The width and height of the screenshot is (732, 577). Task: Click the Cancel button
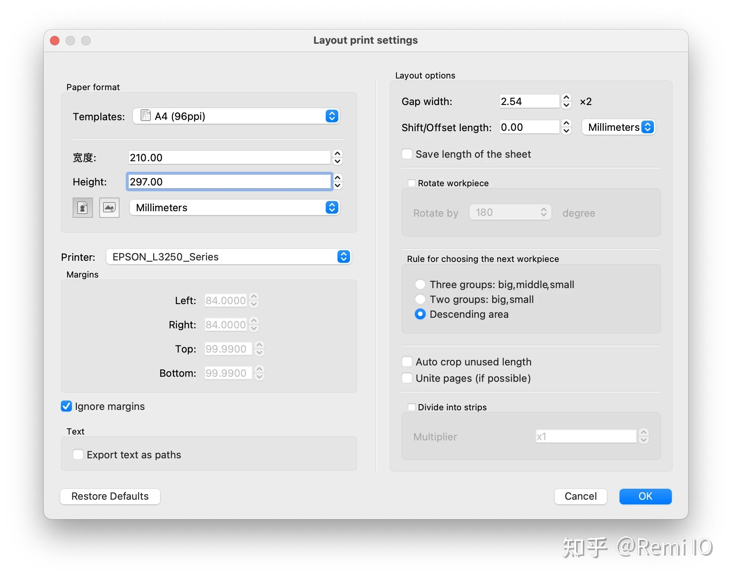[580, 496]
